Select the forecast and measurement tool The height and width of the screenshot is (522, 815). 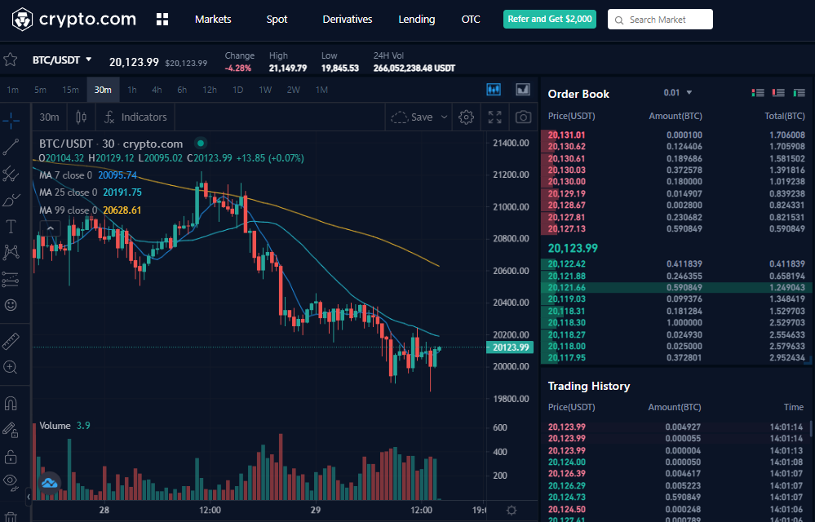click(x=11, y=279)
